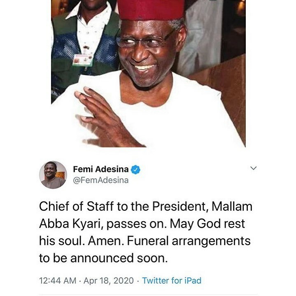
Task: Expand the tweet options chevron
Action: [x=253, y=168]
